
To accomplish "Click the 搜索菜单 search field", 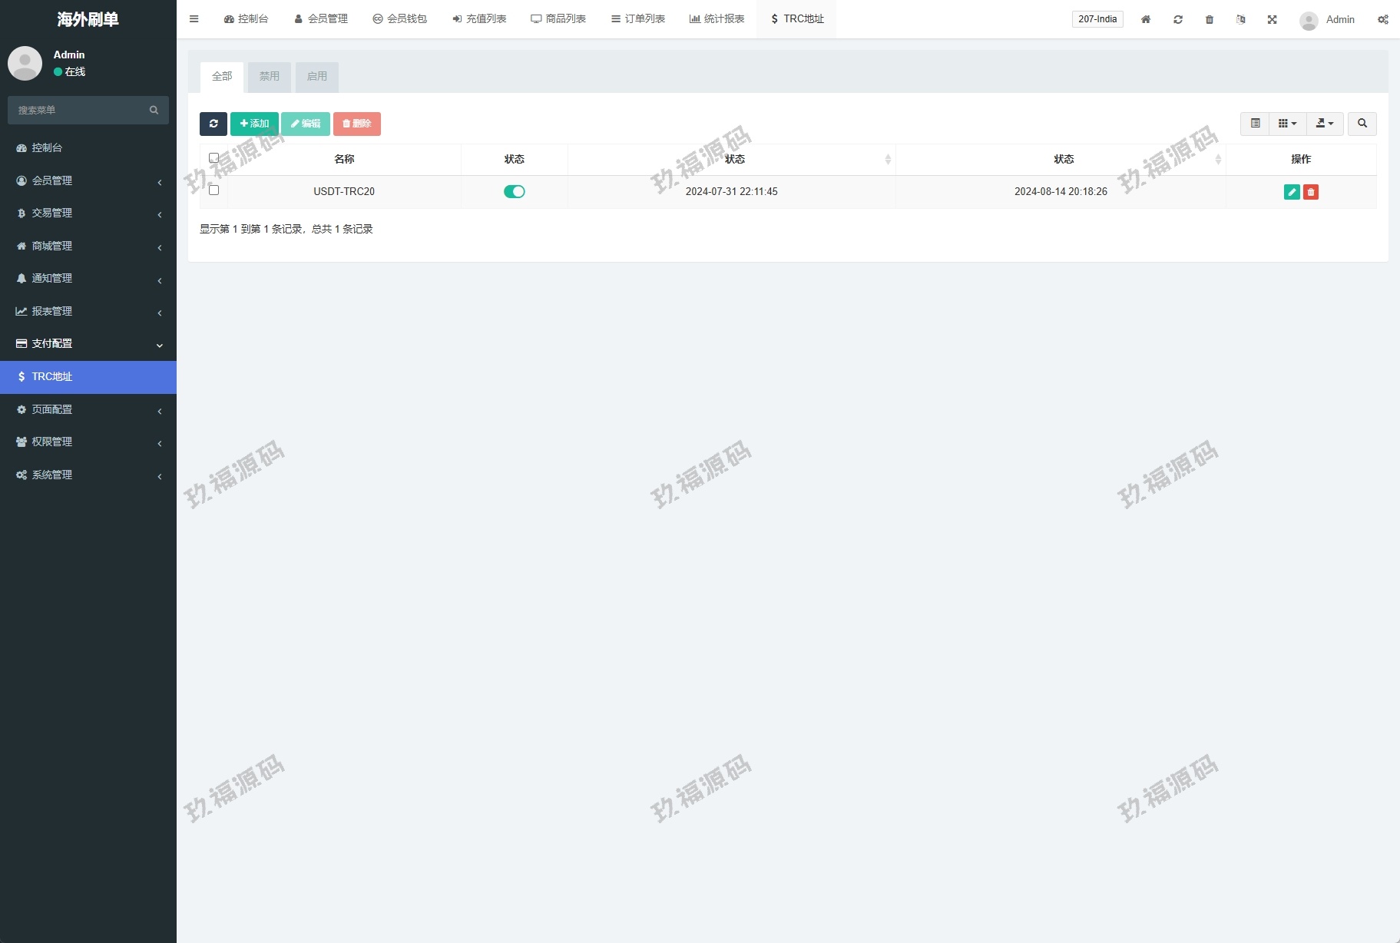I will [81, 111].
